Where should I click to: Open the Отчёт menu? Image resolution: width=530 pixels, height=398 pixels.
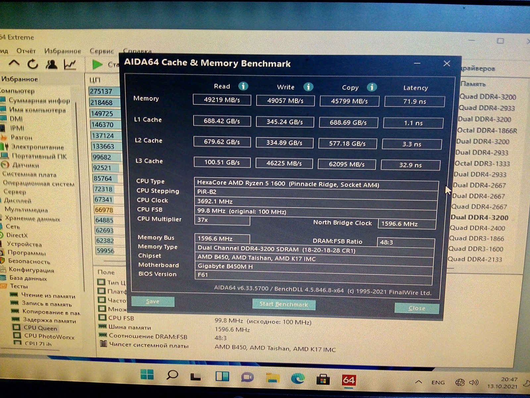(x=26, y=51)
